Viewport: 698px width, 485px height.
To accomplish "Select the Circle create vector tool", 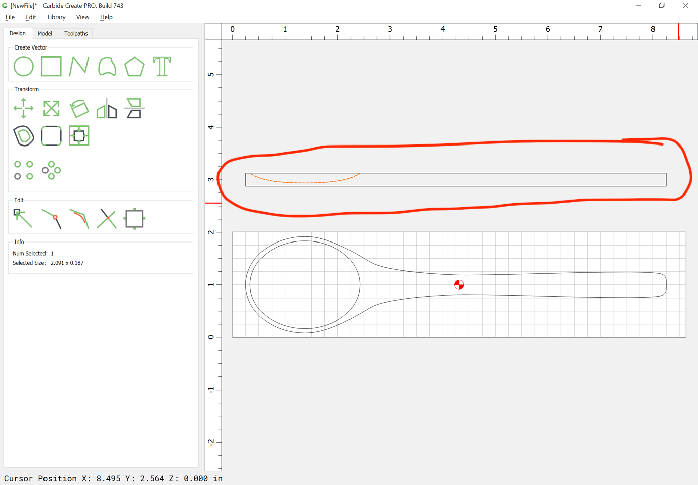I will tap(24, 67).
